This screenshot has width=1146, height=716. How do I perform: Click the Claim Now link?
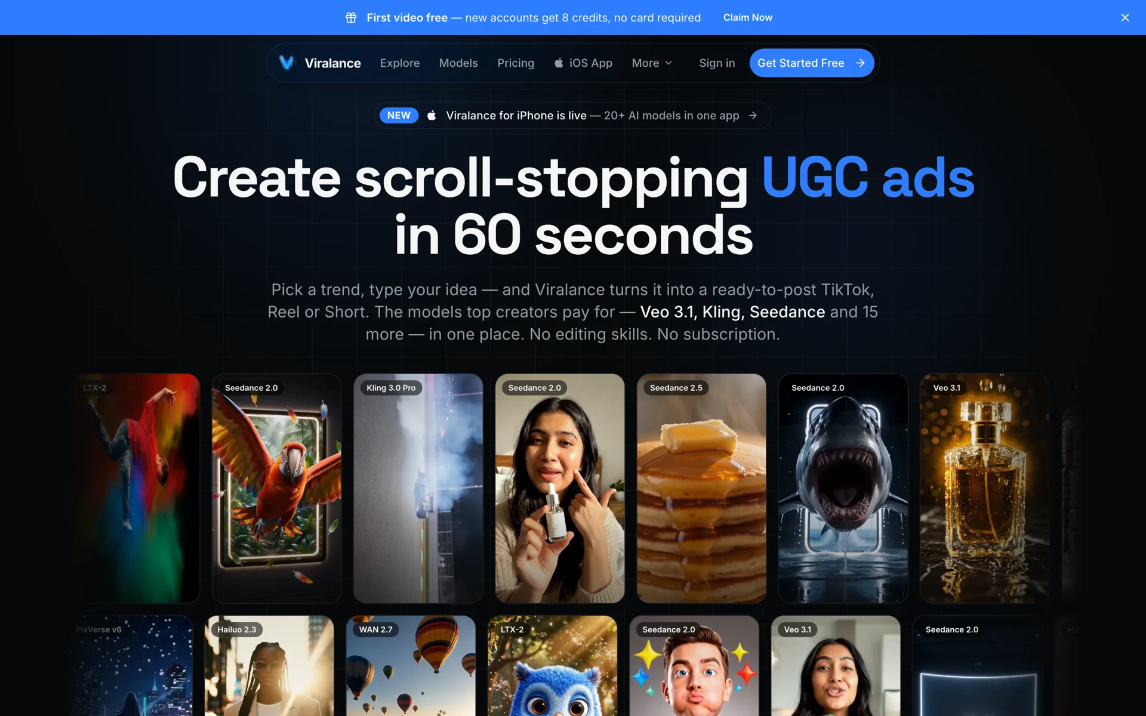tap(748, 17)
